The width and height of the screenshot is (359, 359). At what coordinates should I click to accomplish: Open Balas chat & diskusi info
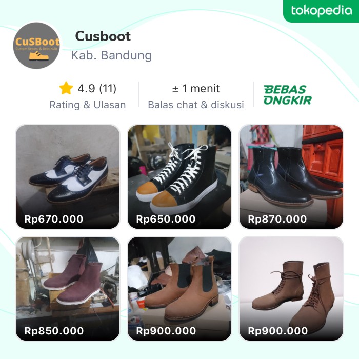point(196,105)
